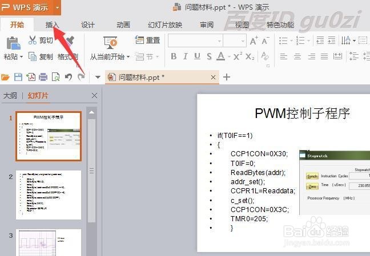Open WPS 演示 application menu dropdown
The width and height of the screenshot is (370, 256).
click(57, 7)
